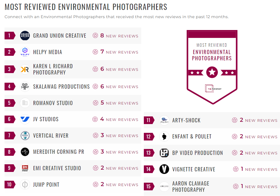Open the Skalawag Productions logo

(25, 86)
